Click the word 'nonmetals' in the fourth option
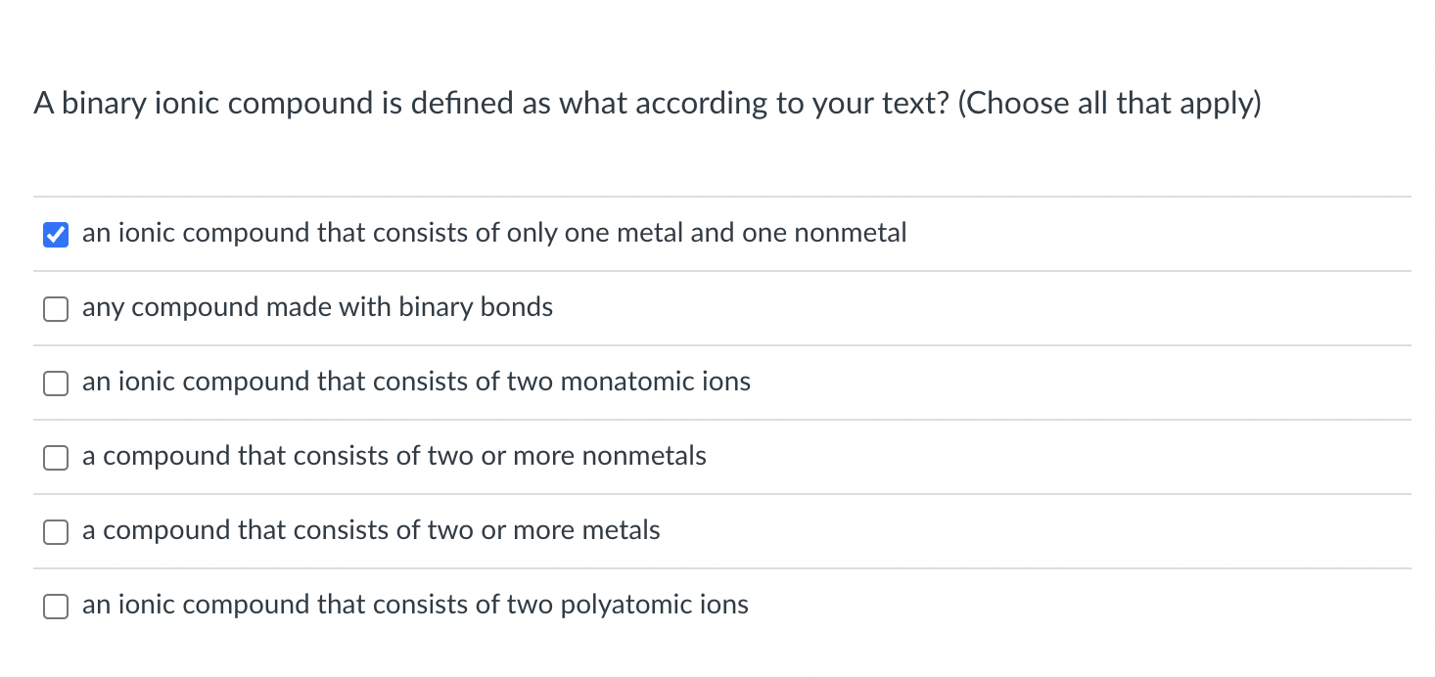1435x677 pixels. click(x=644, y=456)
